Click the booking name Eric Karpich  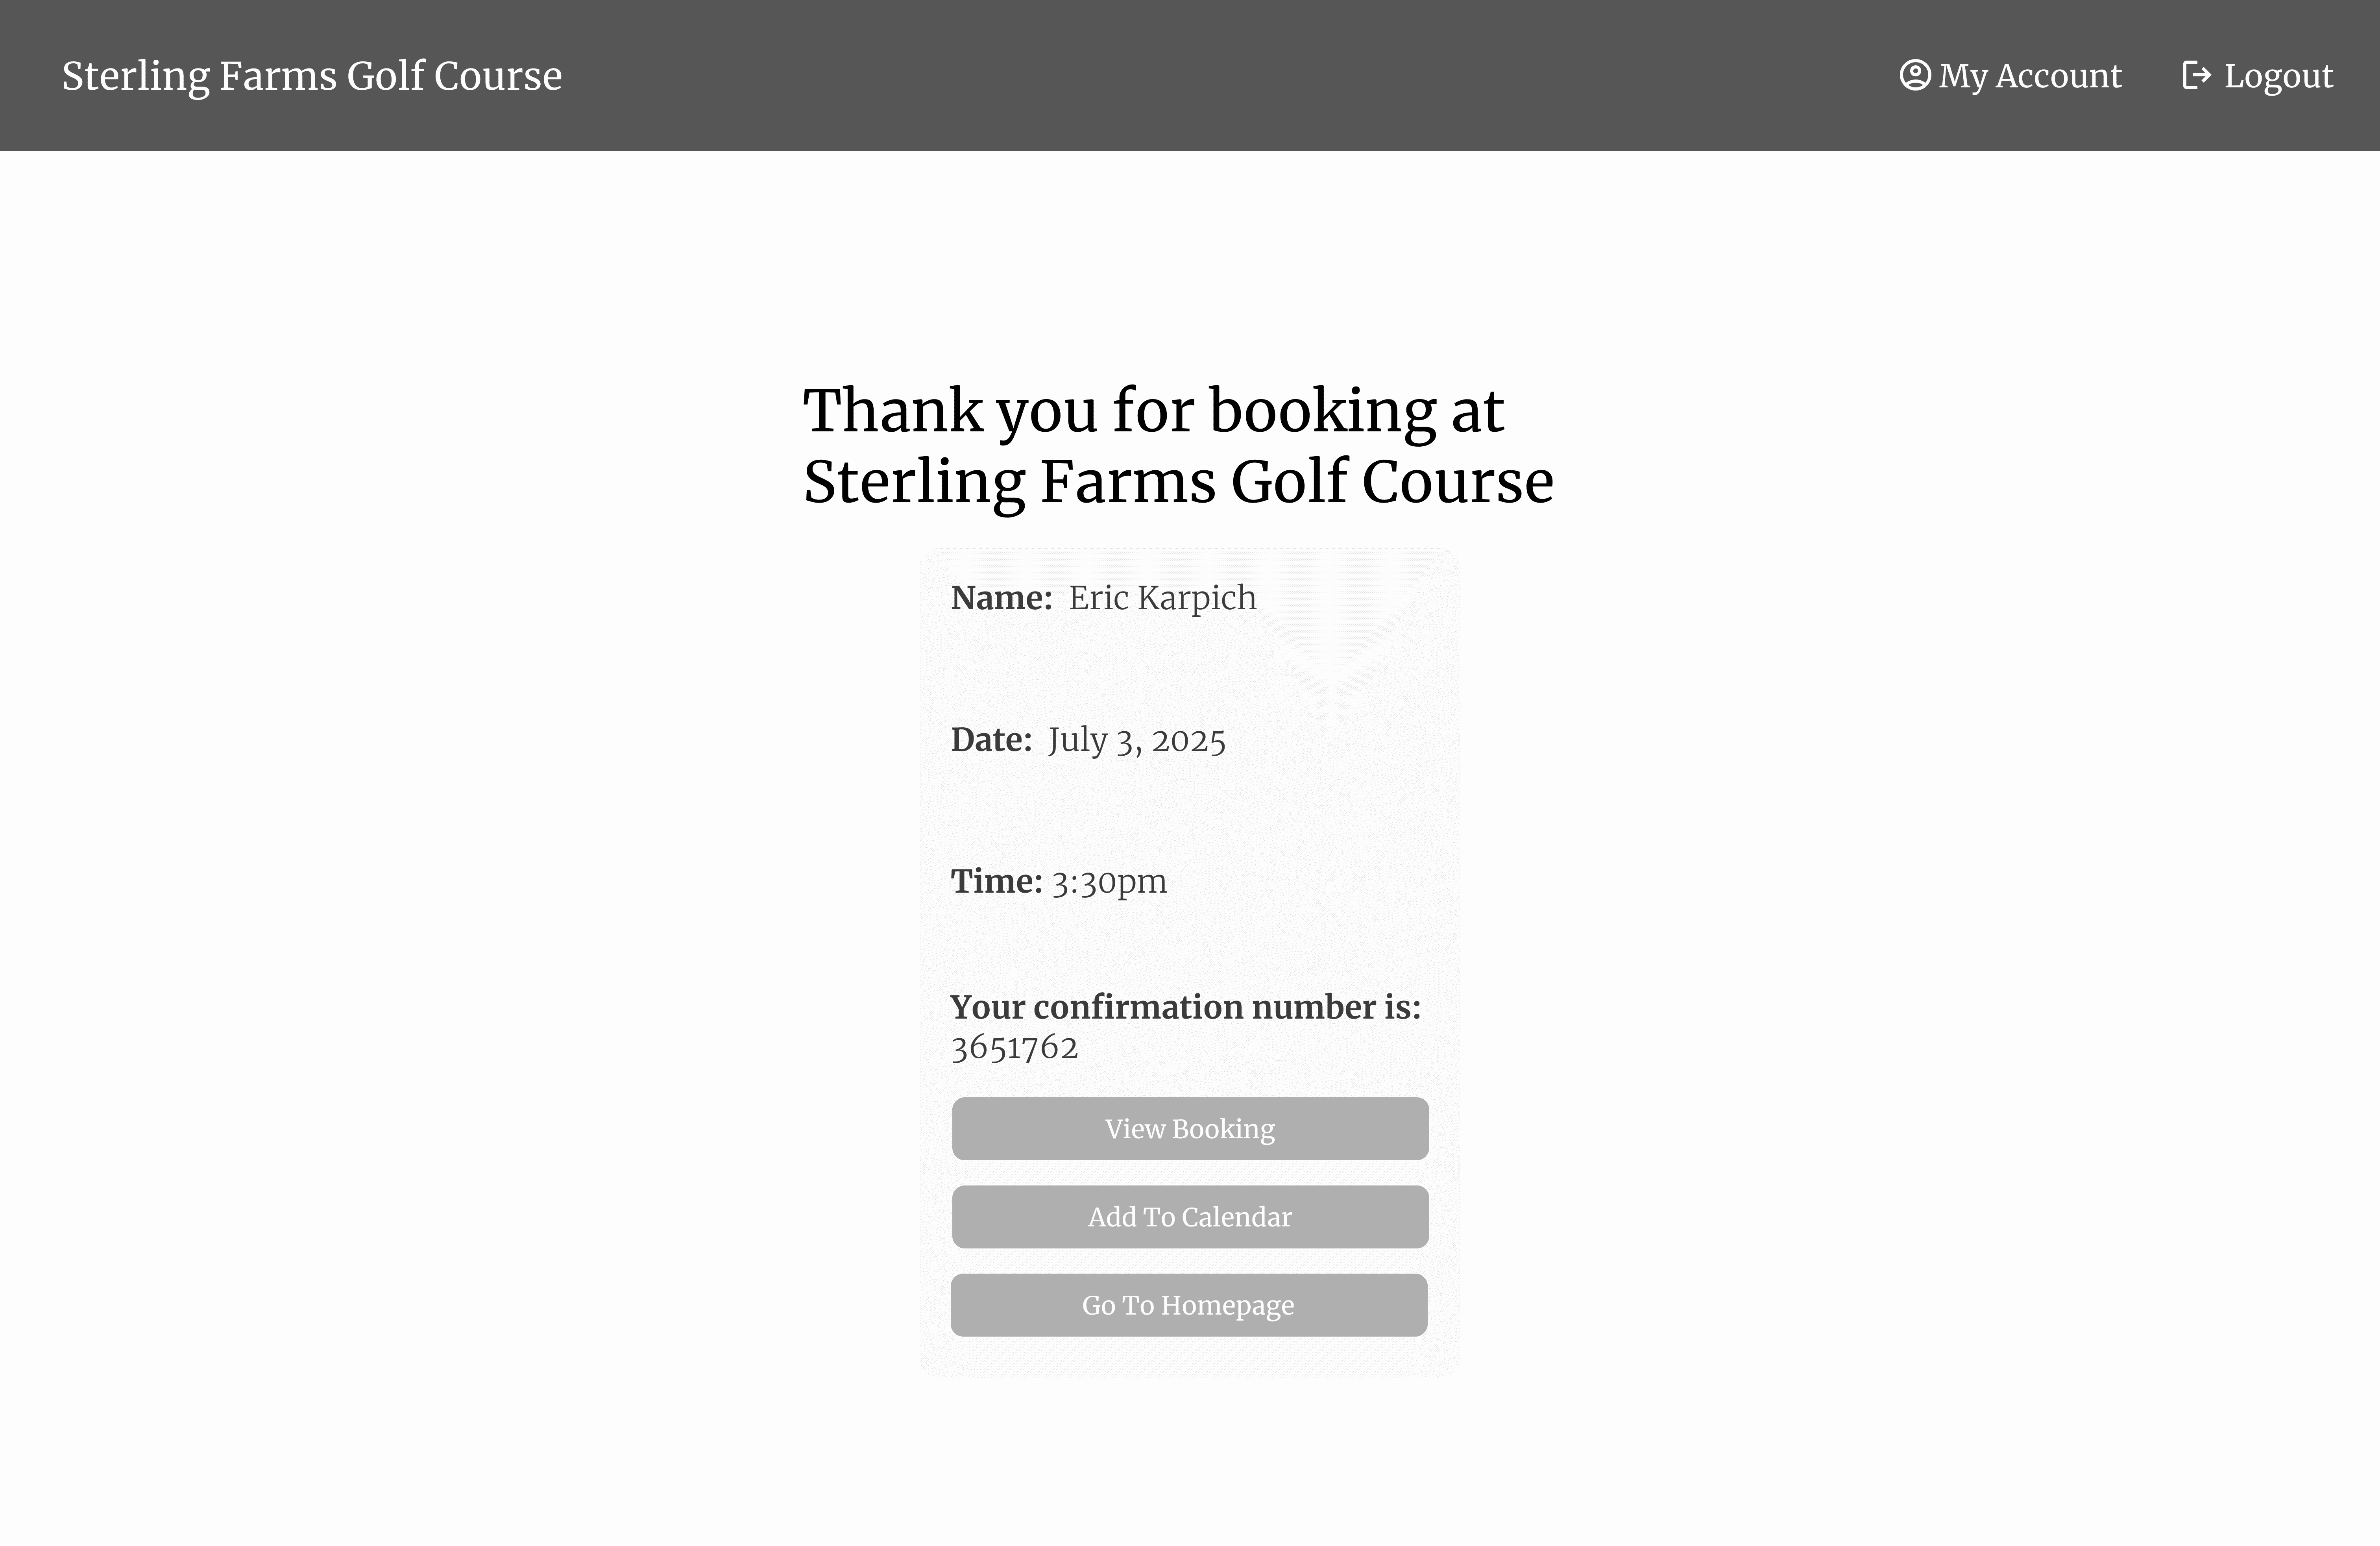[x=1162, y=597]
